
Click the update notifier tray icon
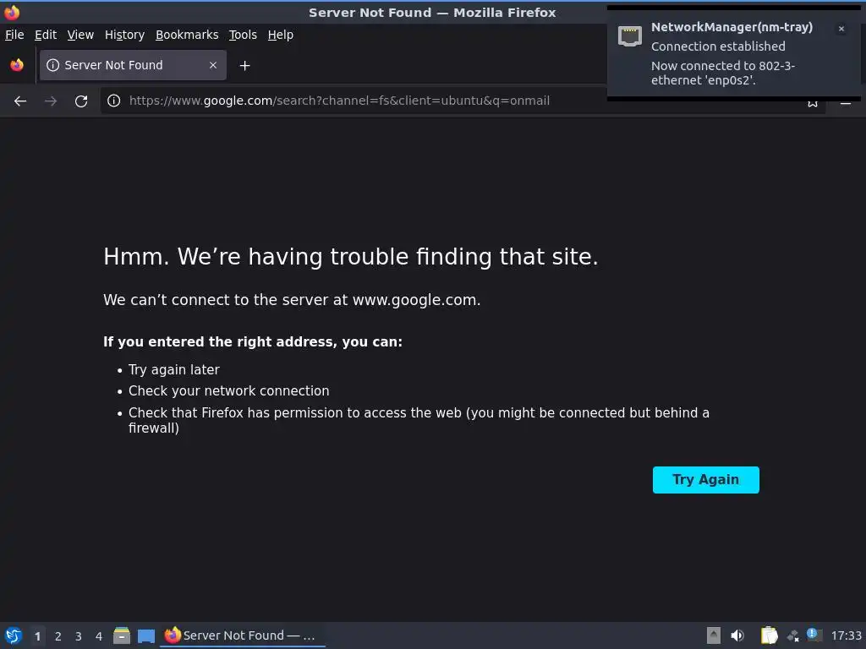coord(814,635)
